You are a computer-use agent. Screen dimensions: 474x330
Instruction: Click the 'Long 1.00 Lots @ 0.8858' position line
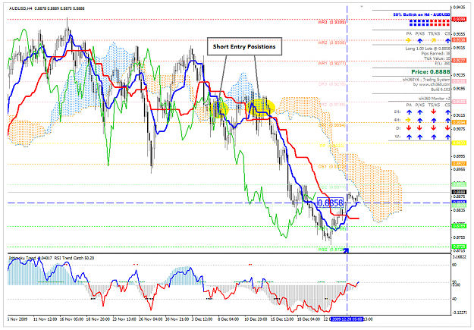(428, 49)
